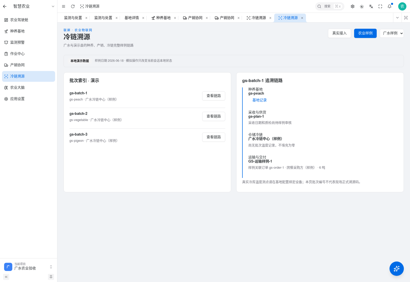Open 应用设置 sidebar item
Viewport: 410px width, 282px height.
click(x=28, y=99)
